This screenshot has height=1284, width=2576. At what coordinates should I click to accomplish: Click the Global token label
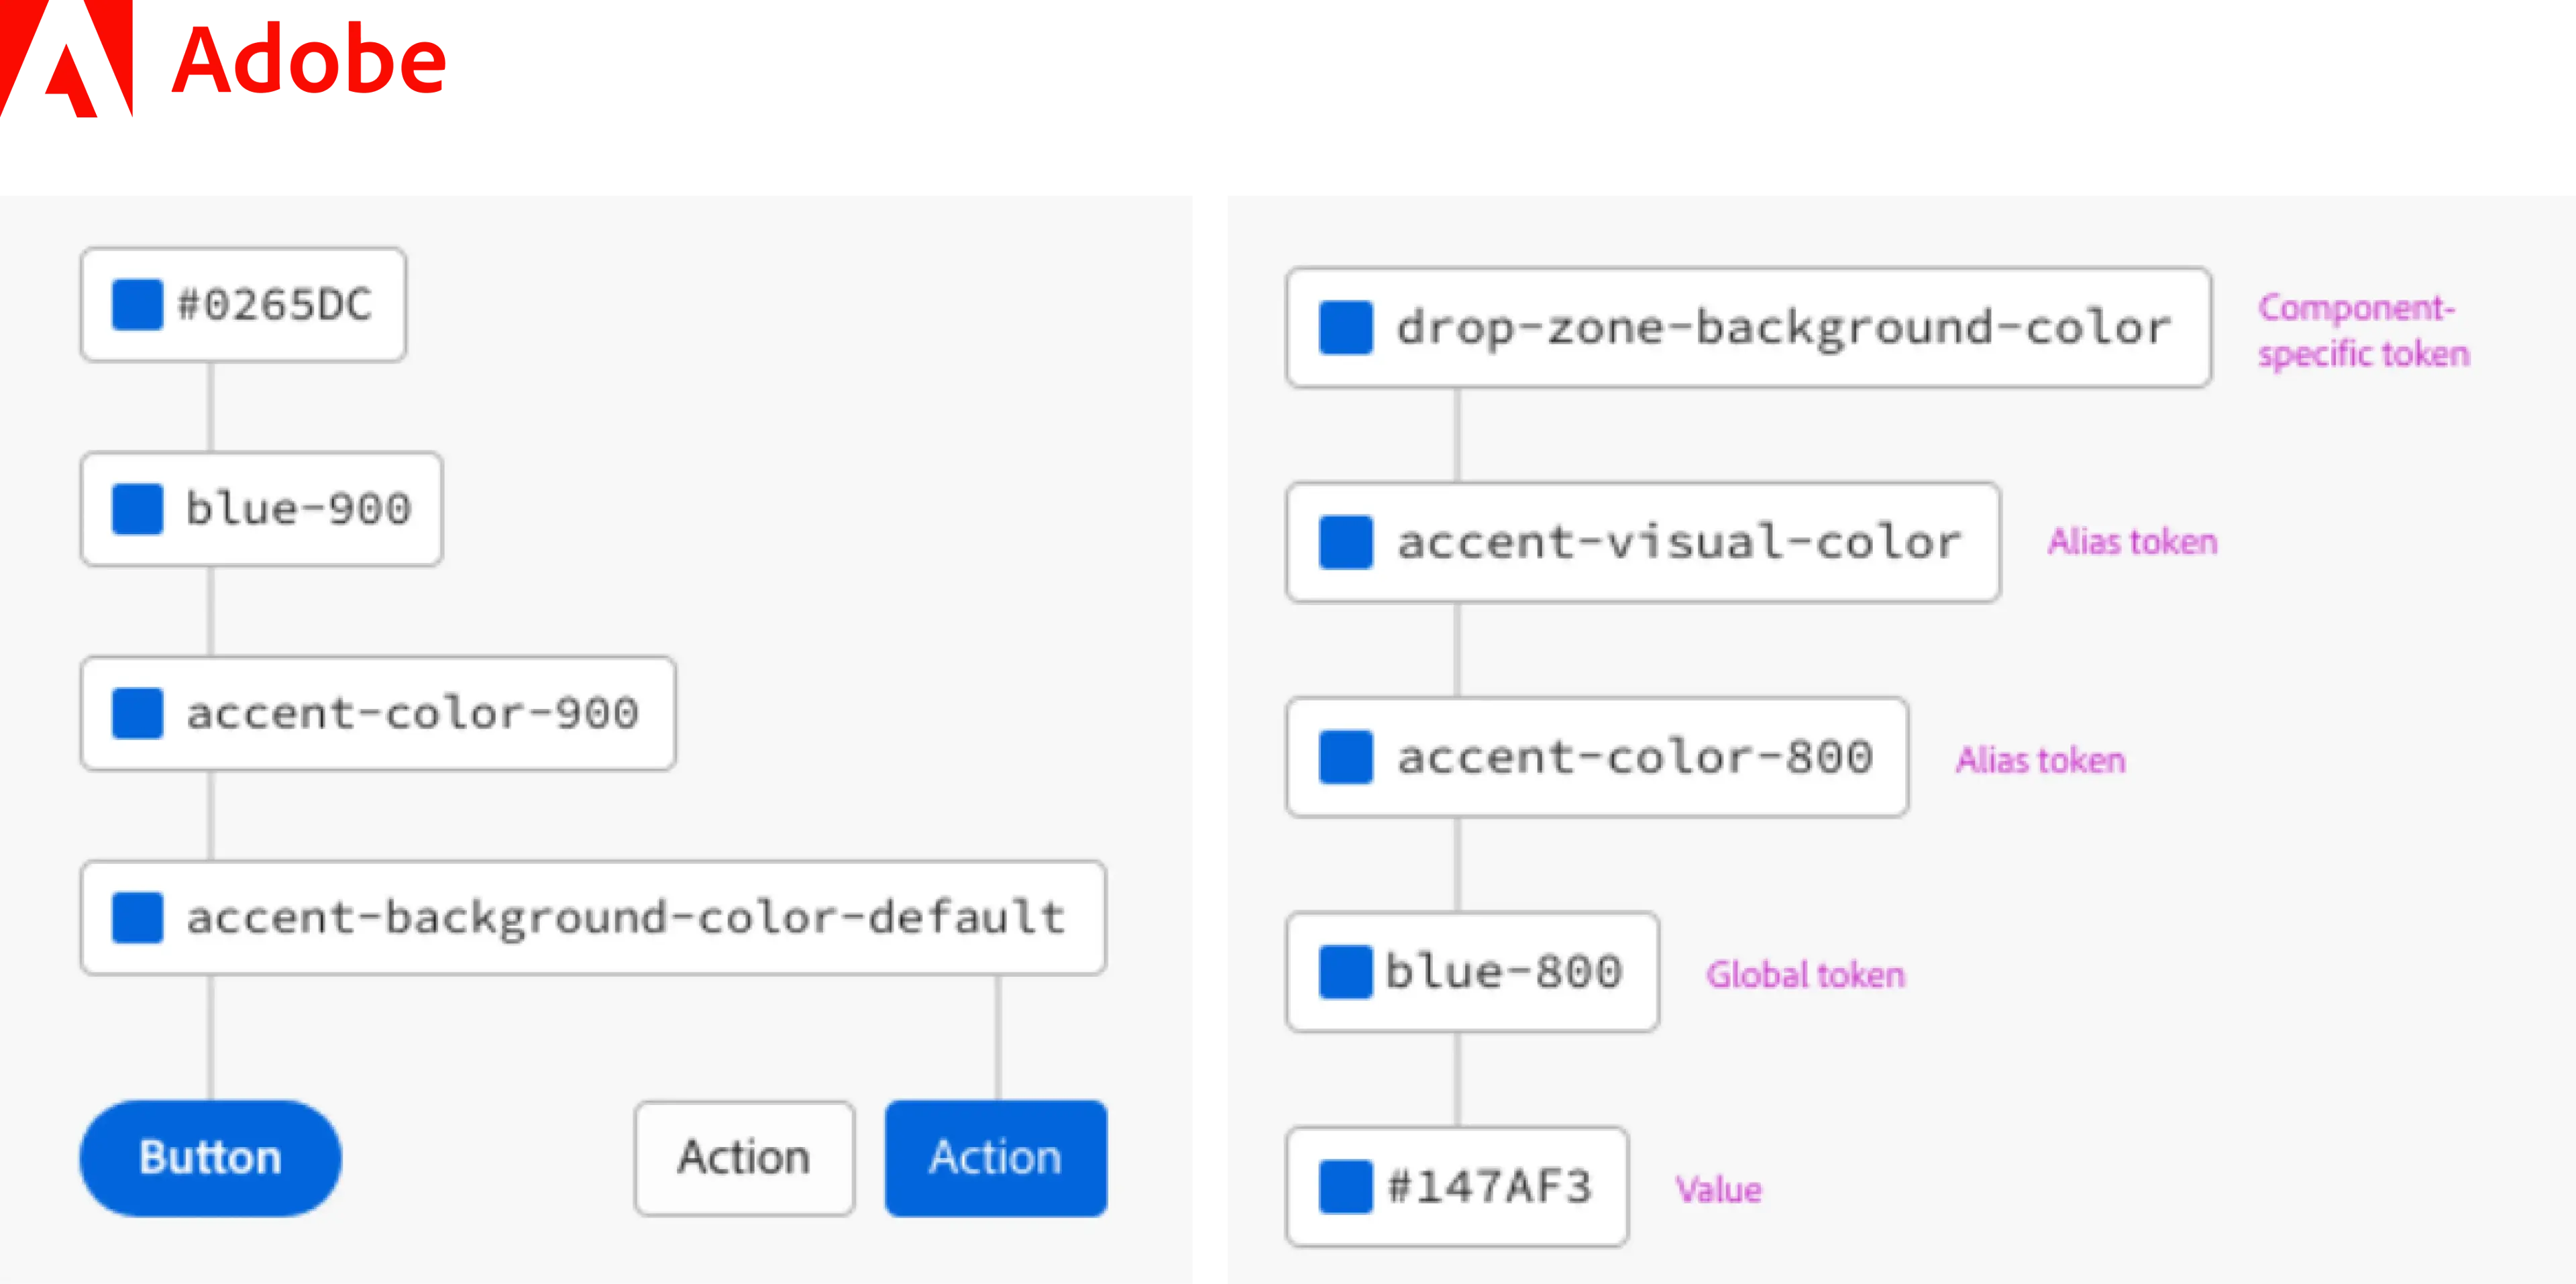1805,974
